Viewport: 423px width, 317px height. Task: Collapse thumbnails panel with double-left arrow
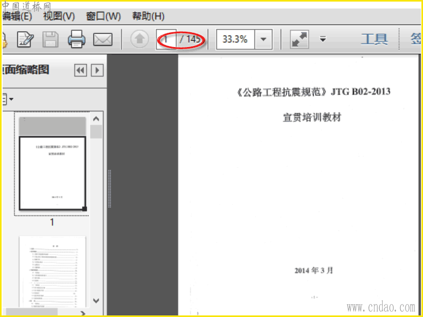pos(80,70)
